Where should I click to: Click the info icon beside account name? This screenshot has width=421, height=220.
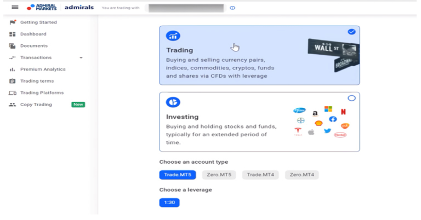232,8
